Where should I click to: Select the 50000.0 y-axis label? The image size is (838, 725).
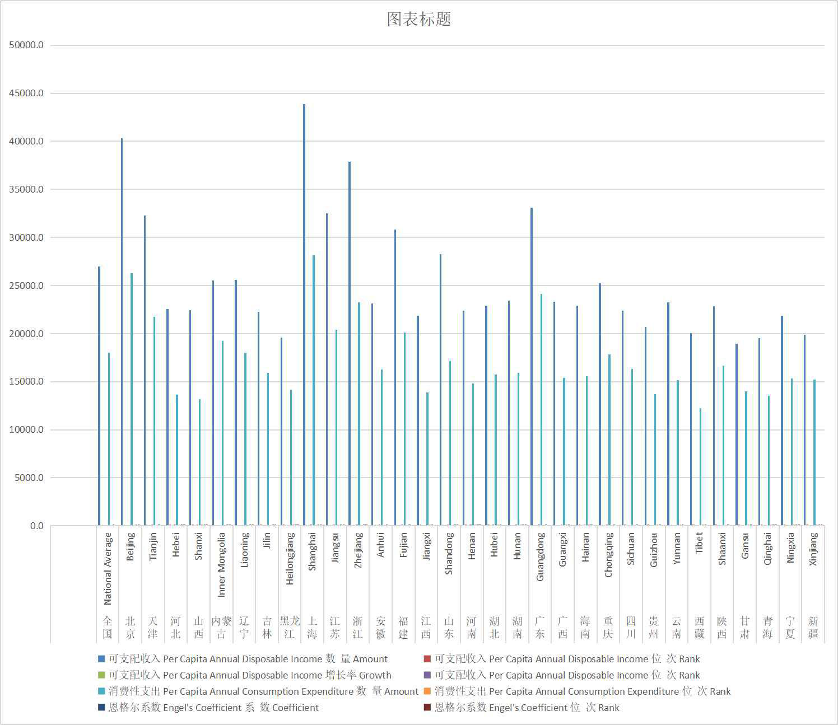26,45
